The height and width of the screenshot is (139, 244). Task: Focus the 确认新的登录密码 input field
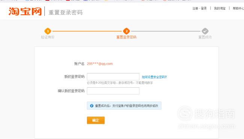point(113,91)
